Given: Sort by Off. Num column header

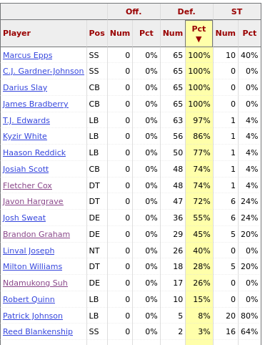Looking at the screenshot, I should click(120, 33).
